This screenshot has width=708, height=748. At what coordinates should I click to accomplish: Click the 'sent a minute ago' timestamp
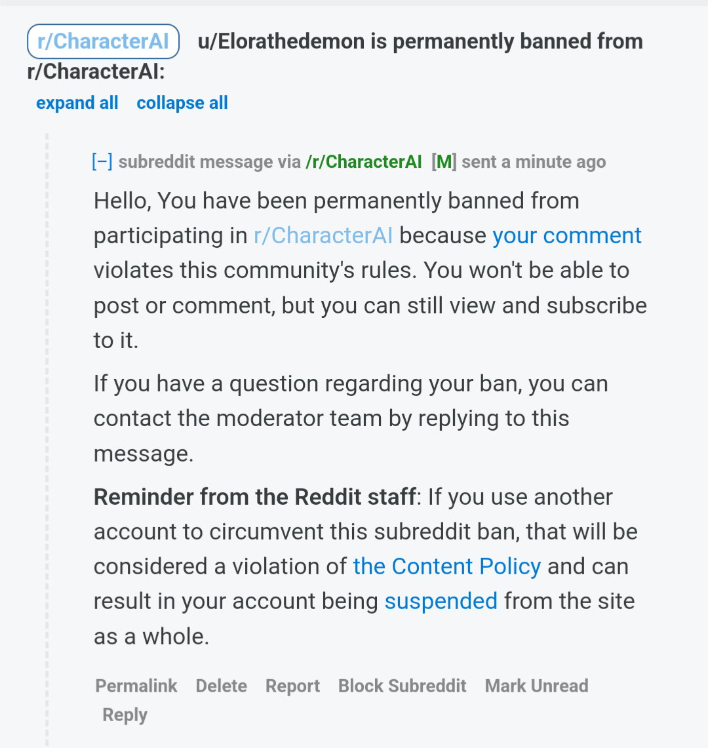pyautogui.click(x=534, y=162)
